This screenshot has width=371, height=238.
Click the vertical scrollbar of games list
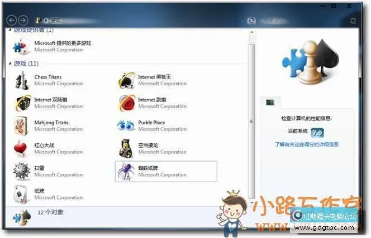click(x=251, y=111)
